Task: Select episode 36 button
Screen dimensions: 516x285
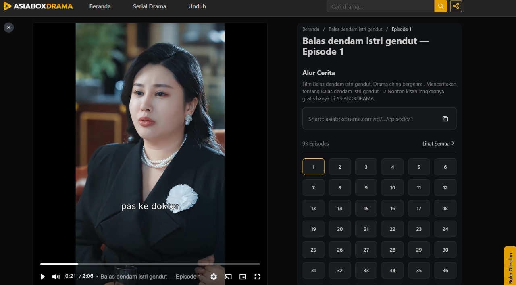Action: tap(445, 270)
